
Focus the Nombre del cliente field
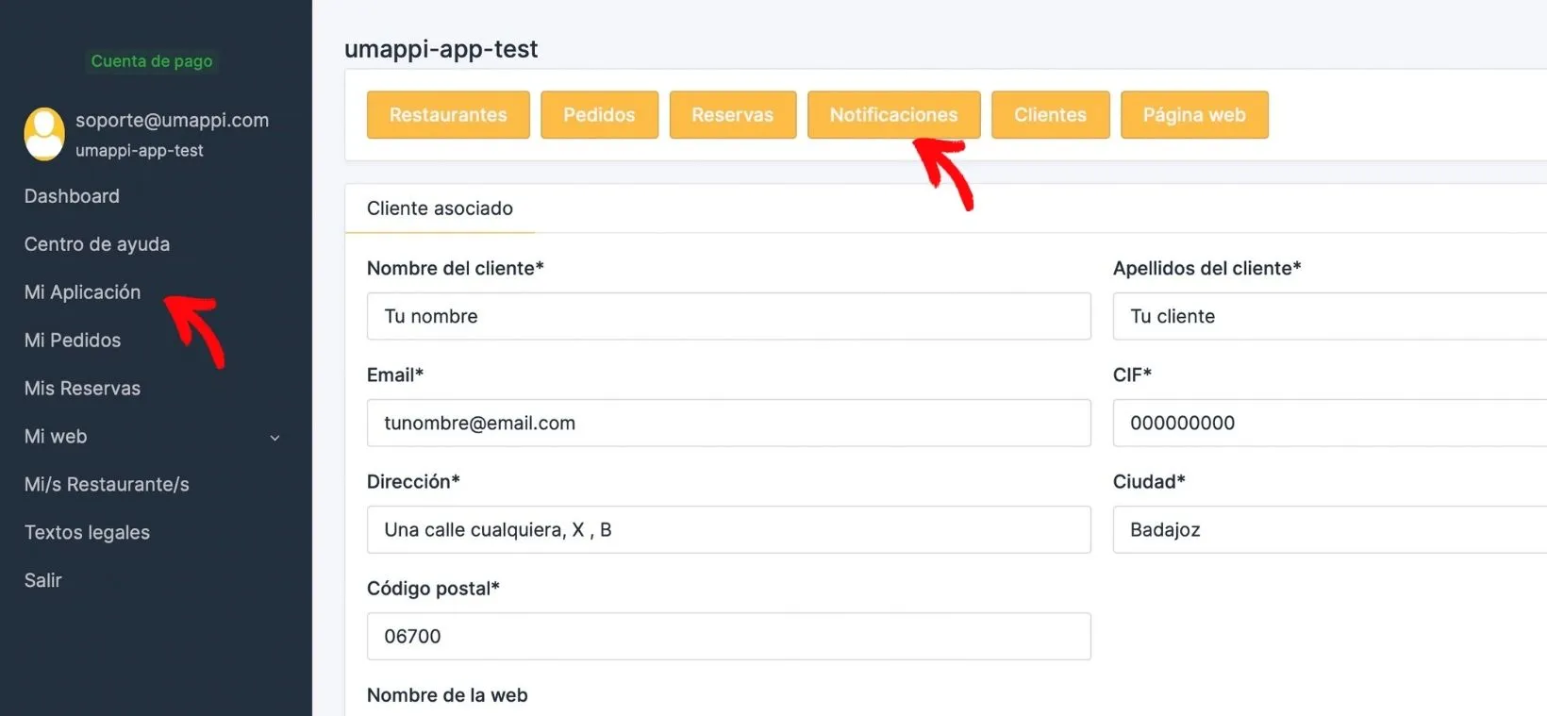point(728,316)
